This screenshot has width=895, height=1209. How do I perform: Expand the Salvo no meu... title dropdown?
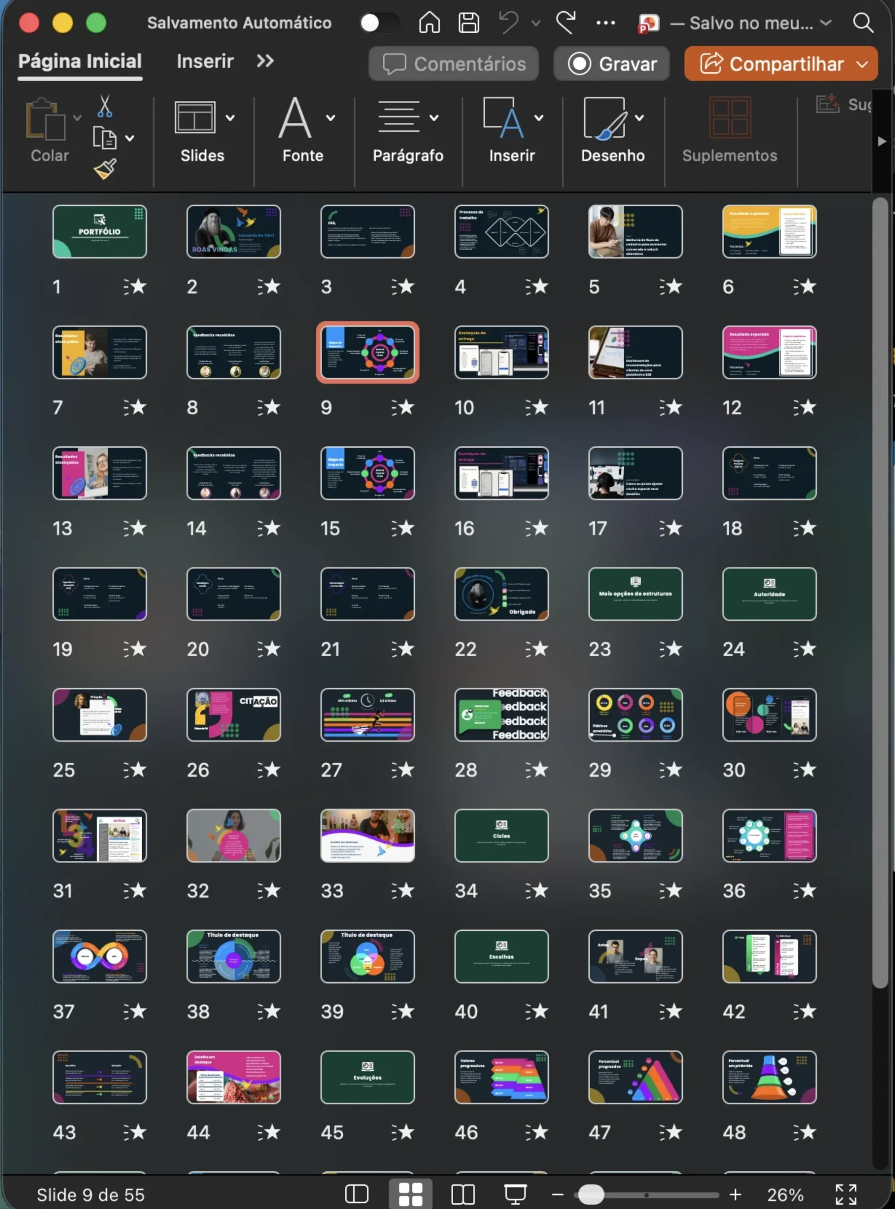[825, 23]
